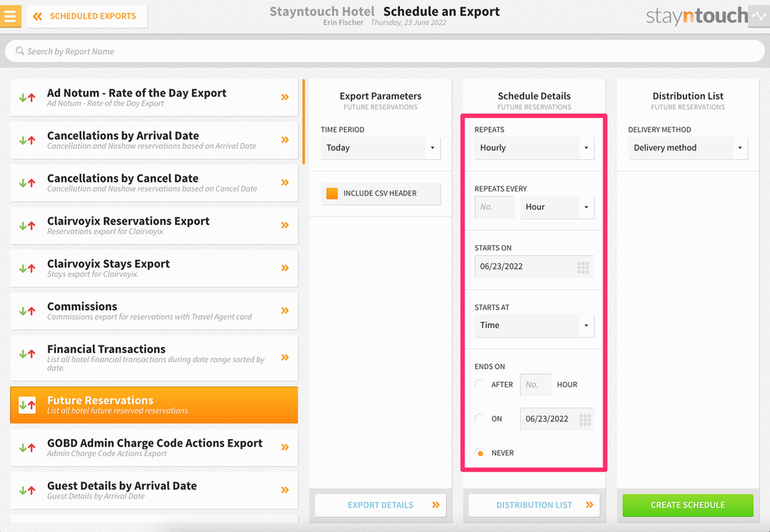Click arrows icon on Financial Transactions row
Screen dimensions: 770x532
(27, 354)
